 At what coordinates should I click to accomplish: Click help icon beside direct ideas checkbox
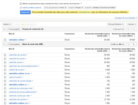81,4
